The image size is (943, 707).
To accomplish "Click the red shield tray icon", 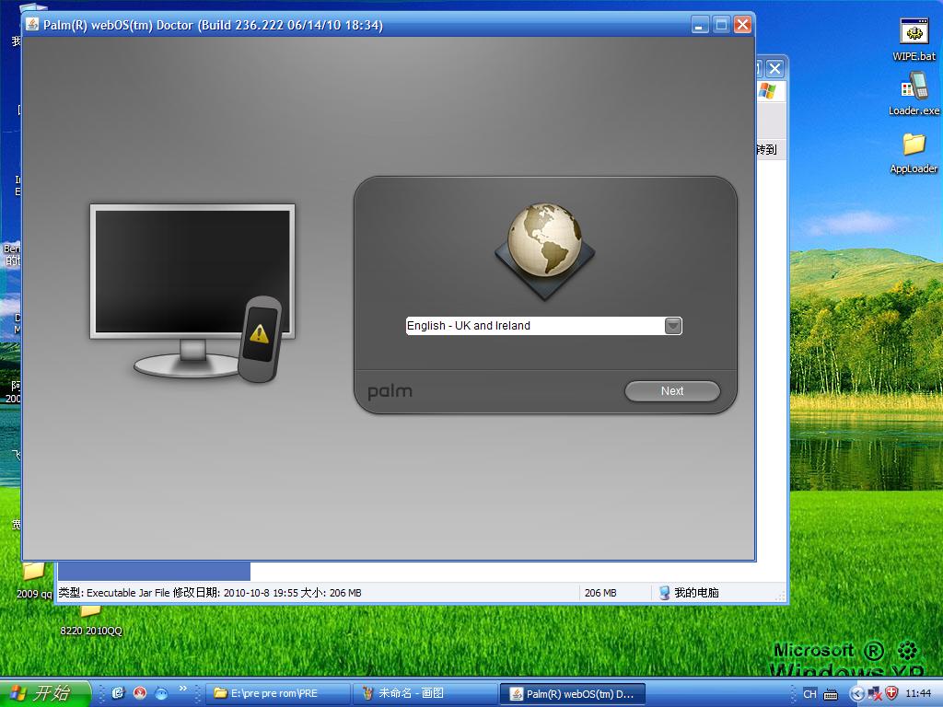I will [x=891, y=693].
